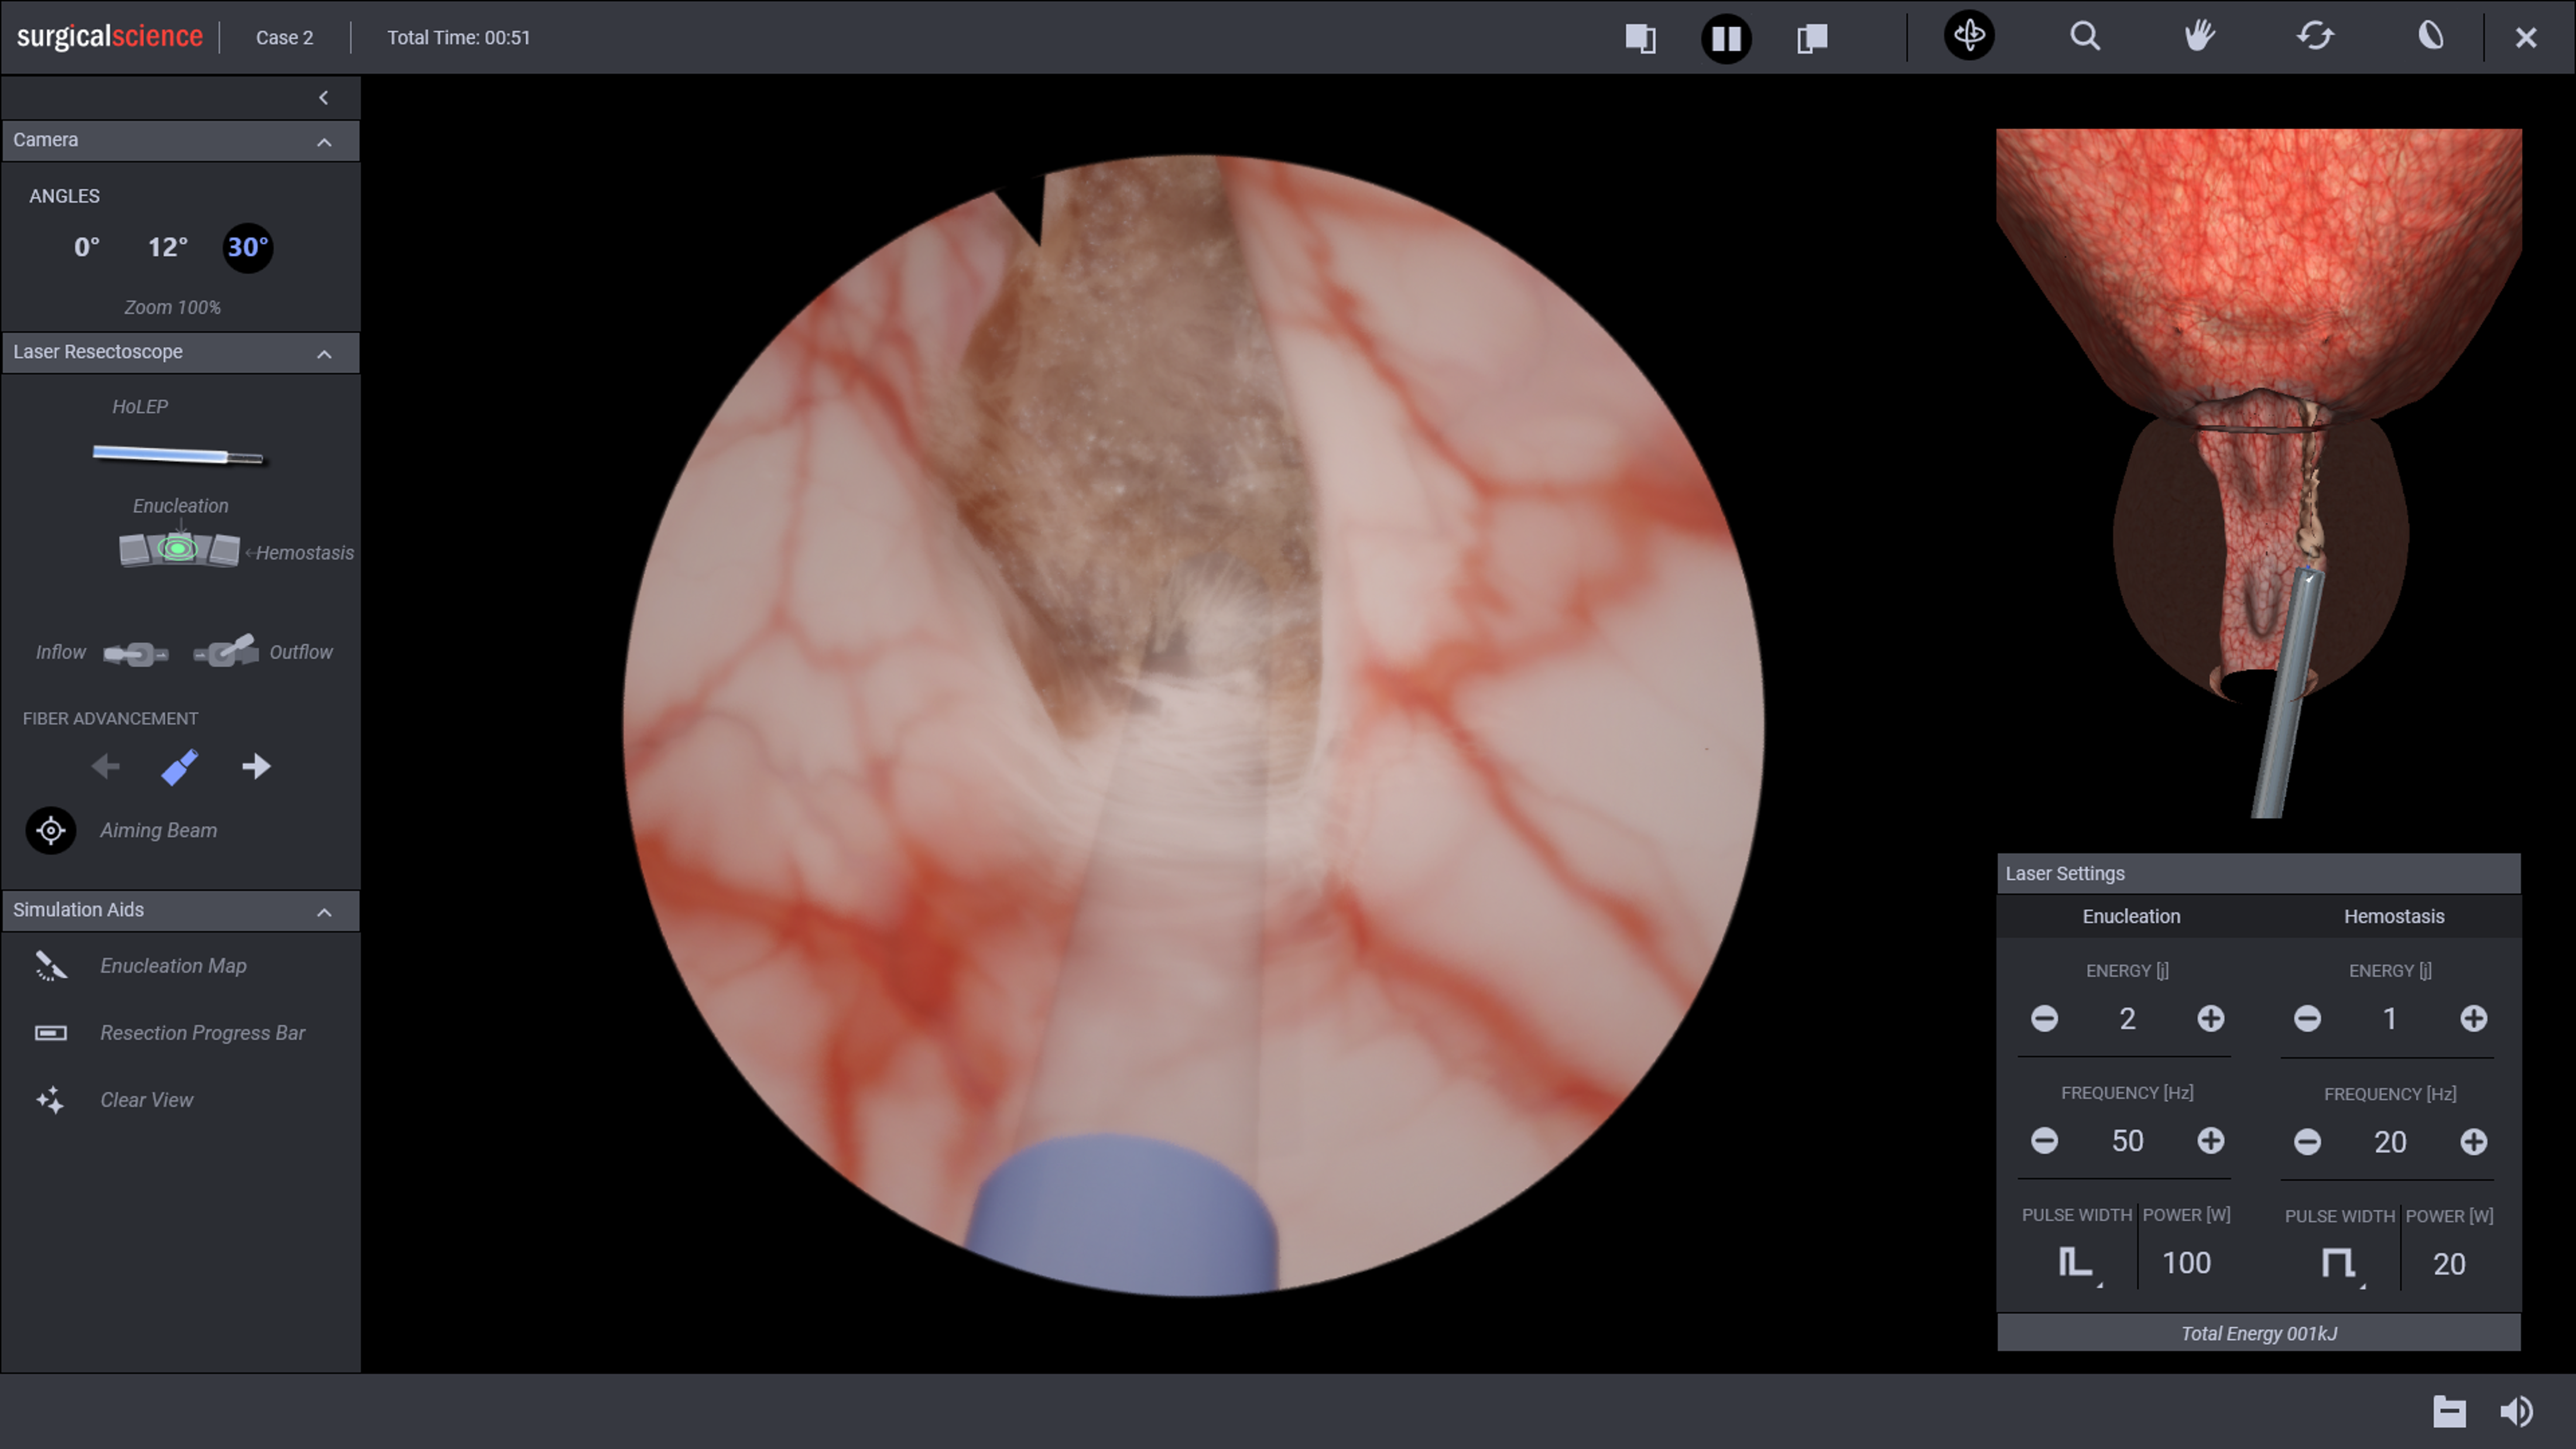Retract the fiber with the left arrow
Image resolution: width=2576 pixels, height=1449 pixels.
point(104,766)
